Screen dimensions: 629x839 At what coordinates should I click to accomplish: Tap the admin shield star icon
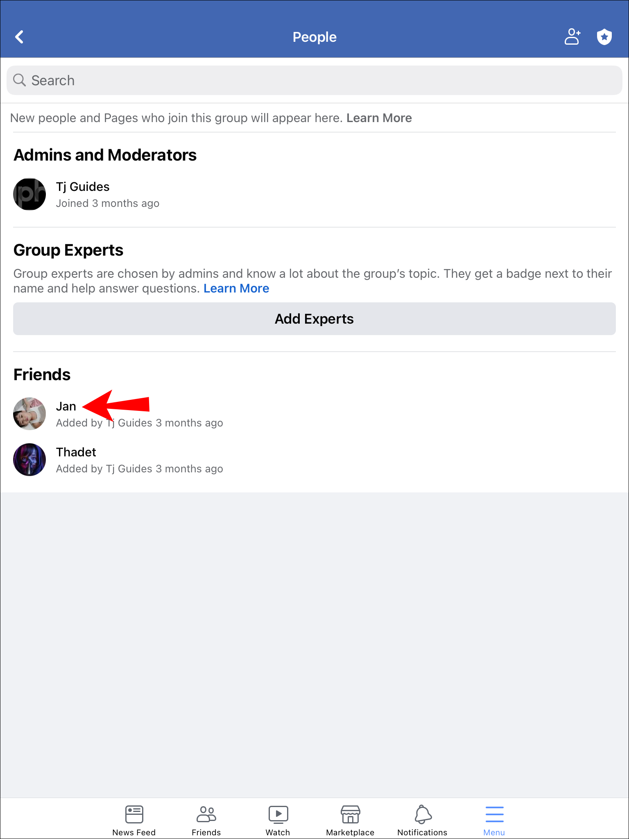pos(604,37)
